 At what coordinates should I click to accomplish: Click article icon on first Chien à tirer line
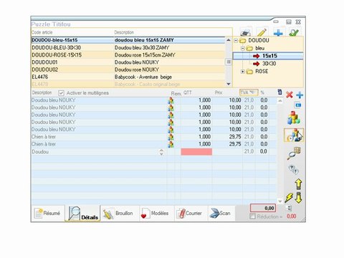pyautogui.click(x=171, y=137)
